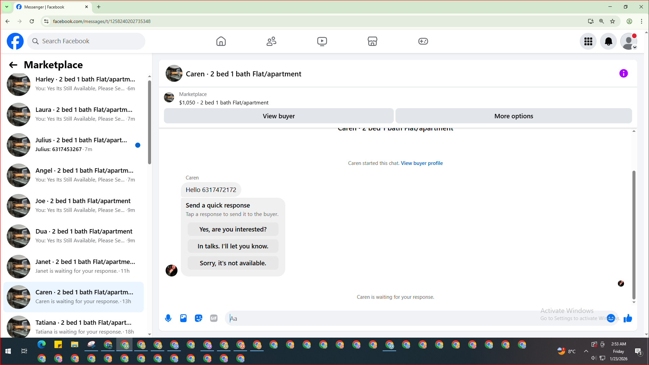Click the address bar URL

click(102, 21)
